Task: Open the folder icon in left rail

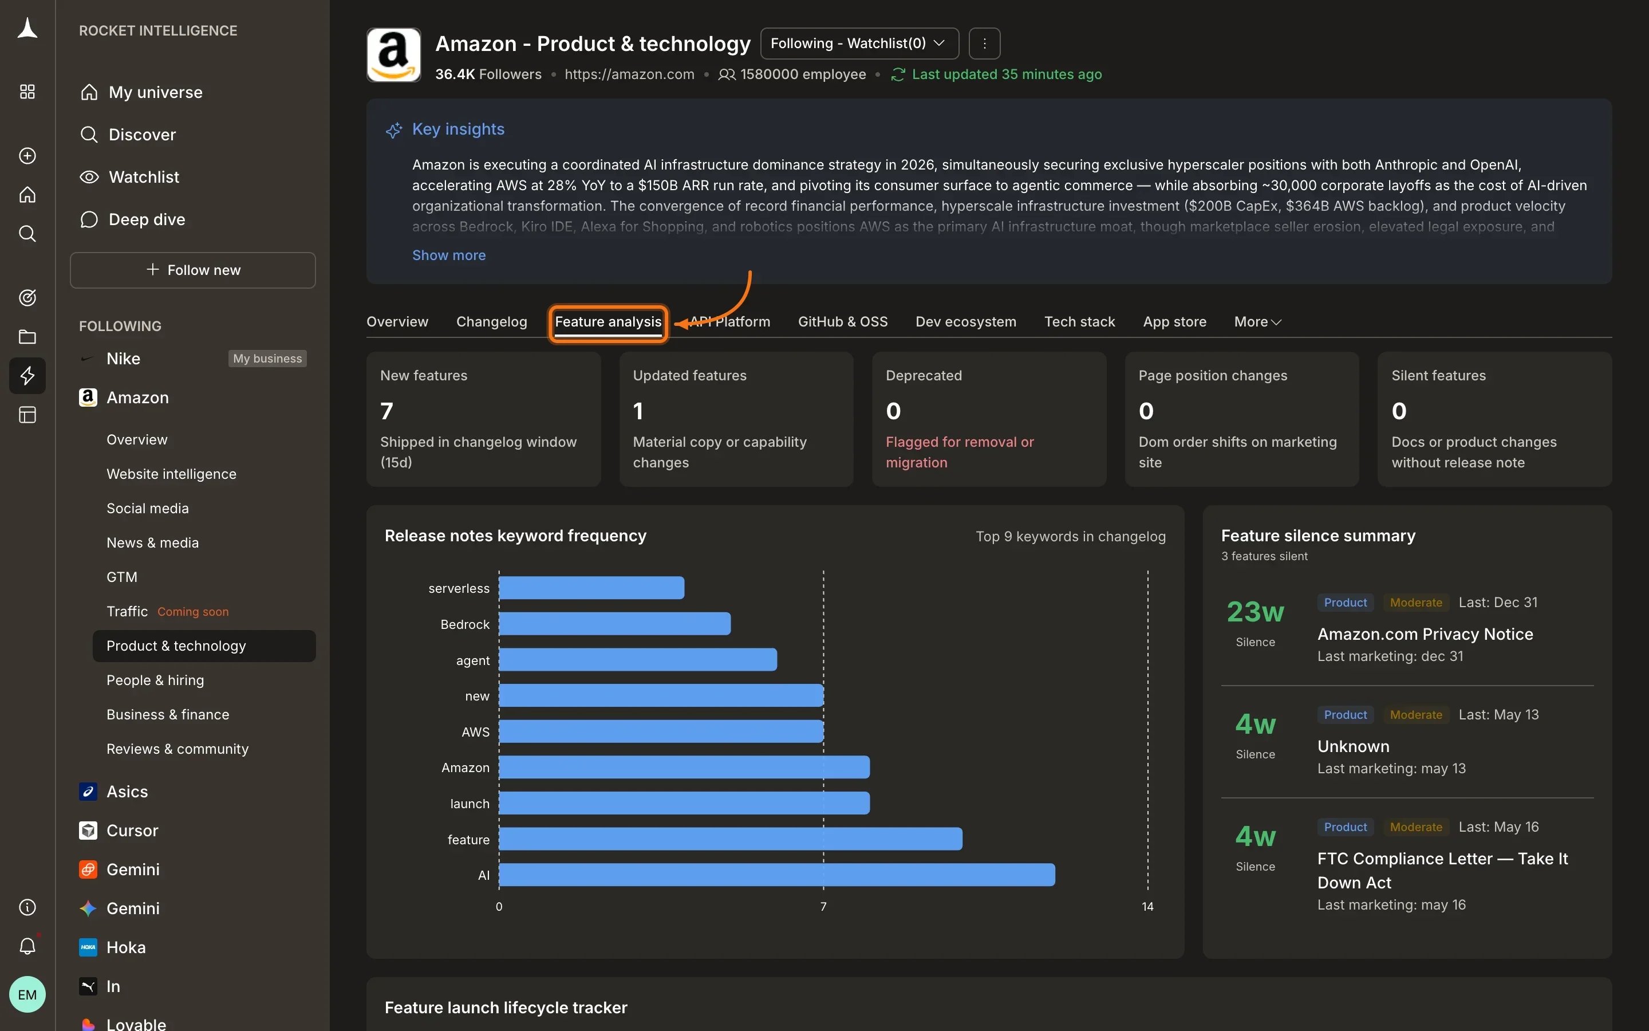Action: click(x=27, y=336)
